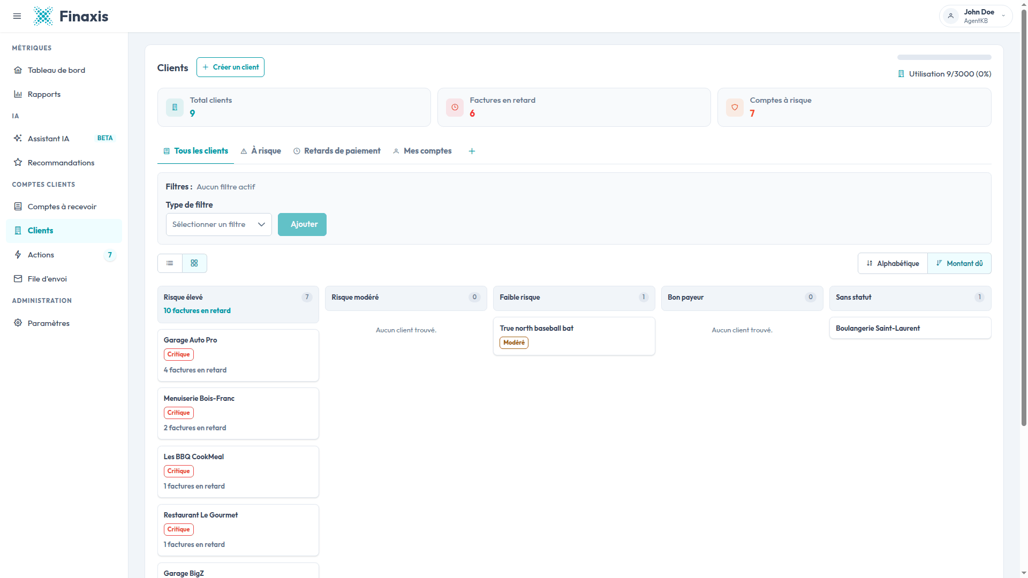Open the Retards de paiement tab
1028x578 pixels.
point(337,151)
